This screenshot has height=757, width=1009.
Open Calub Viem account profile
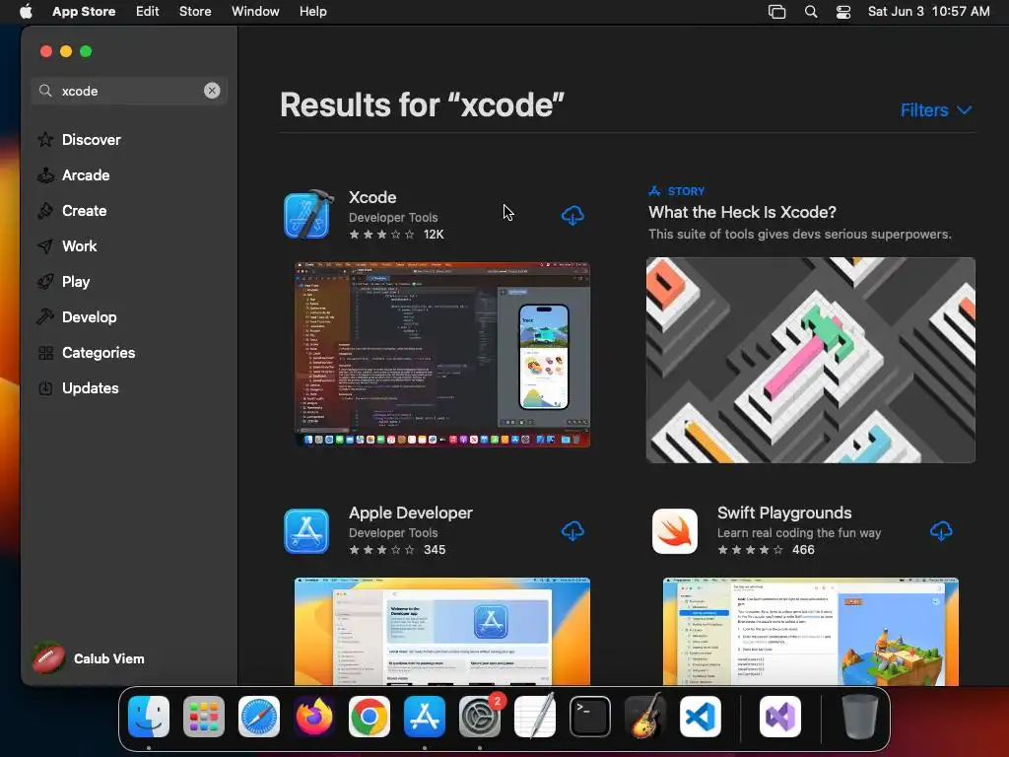coord(89,658)
